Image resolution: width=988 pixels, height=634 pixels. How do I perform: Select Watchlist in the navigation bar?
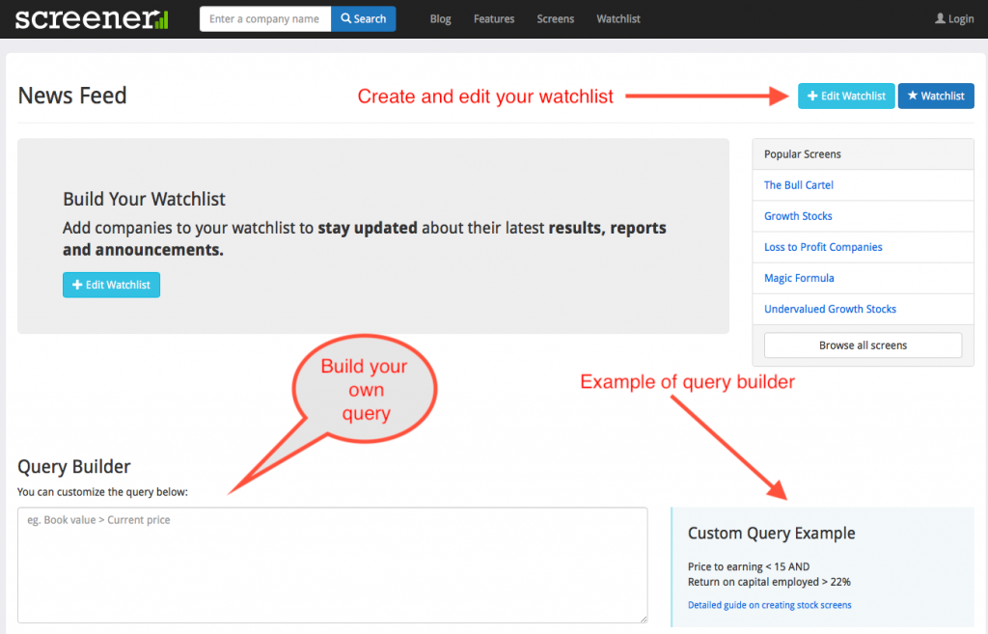pos(618,19)
